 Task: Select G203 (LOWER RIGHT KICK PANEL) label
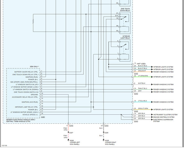pos(110,142)
